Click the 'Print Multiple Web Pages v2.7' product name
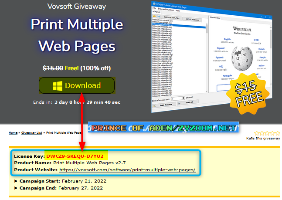This screenshot has height=200, width=282. pos(89,163)
